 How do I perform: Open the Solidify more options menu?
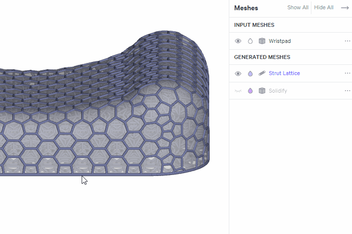point(347,91)
